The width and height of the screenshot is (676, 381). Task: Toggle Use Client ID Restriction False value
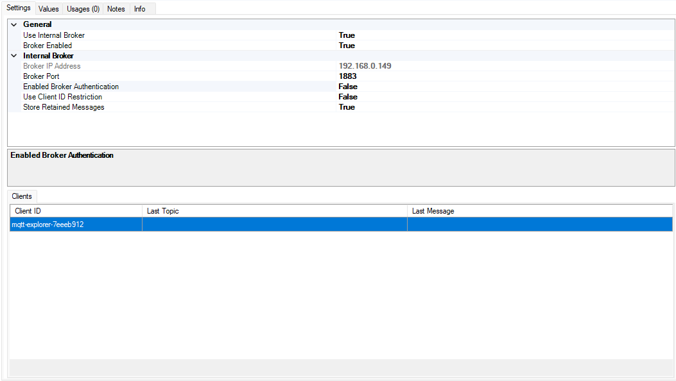pyautogui.click(x=348, y=97)
